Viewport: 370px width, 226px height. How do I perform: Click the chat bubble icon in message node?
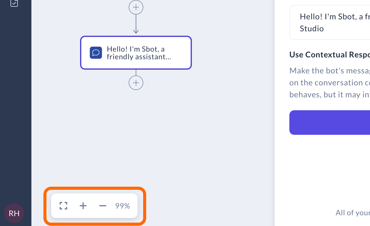point(96,53)
